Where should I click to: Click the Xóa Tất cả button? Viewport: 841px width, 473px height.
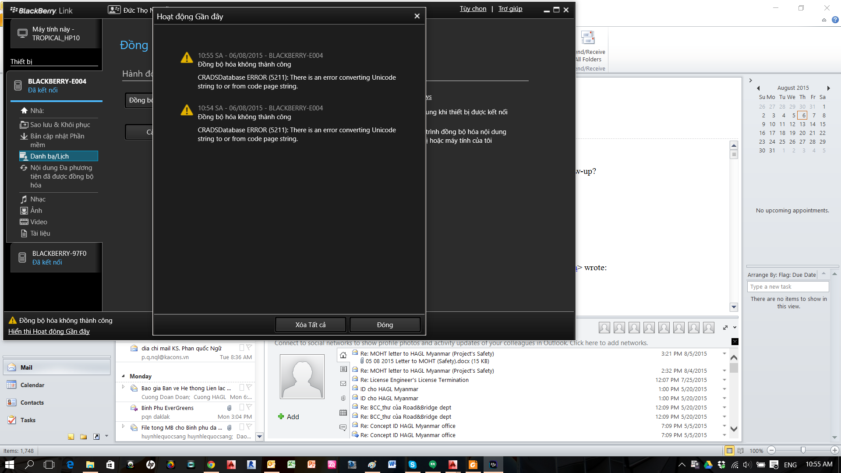point(310,325)
